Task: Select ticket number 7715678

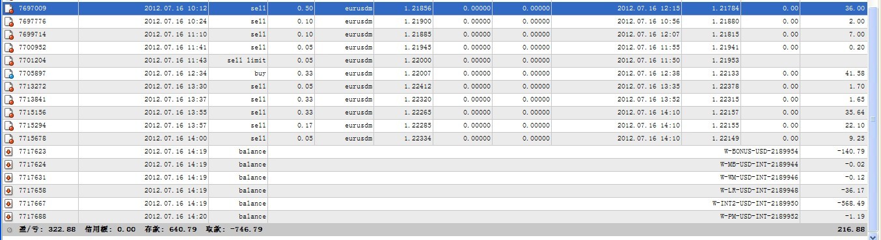Action: [33, 139]
